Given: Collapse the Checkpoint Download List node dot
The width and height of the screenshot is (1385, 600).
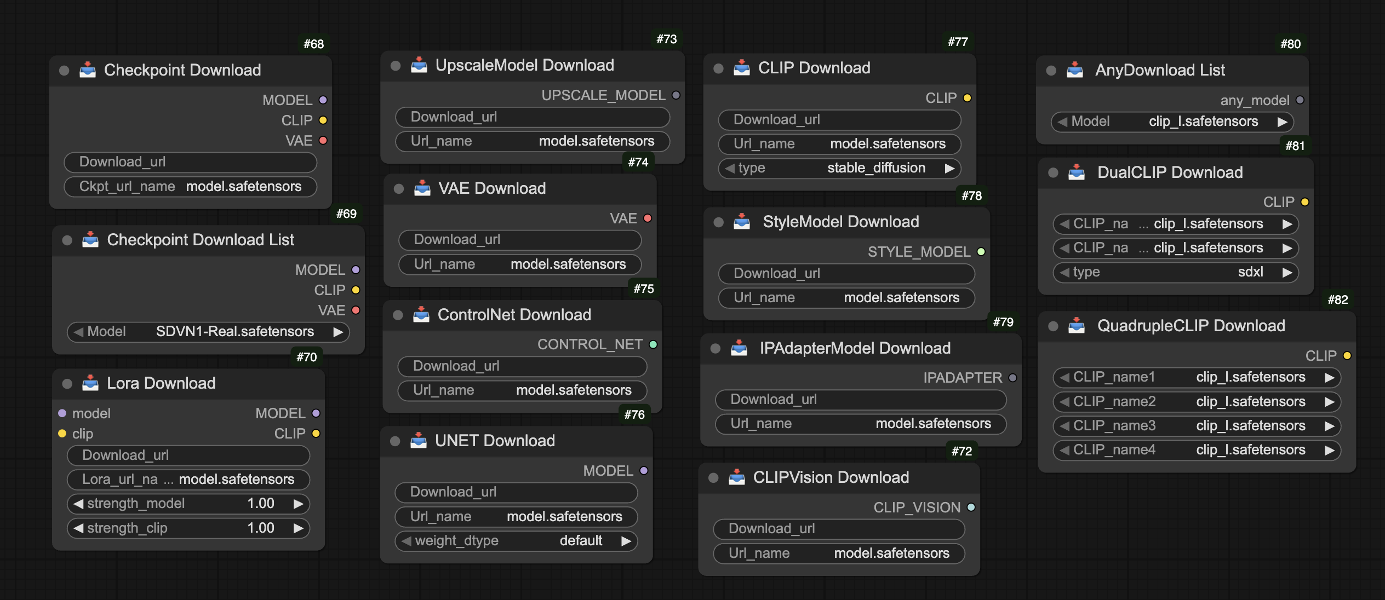Looking at the screenshot, I should coord(67,240).
